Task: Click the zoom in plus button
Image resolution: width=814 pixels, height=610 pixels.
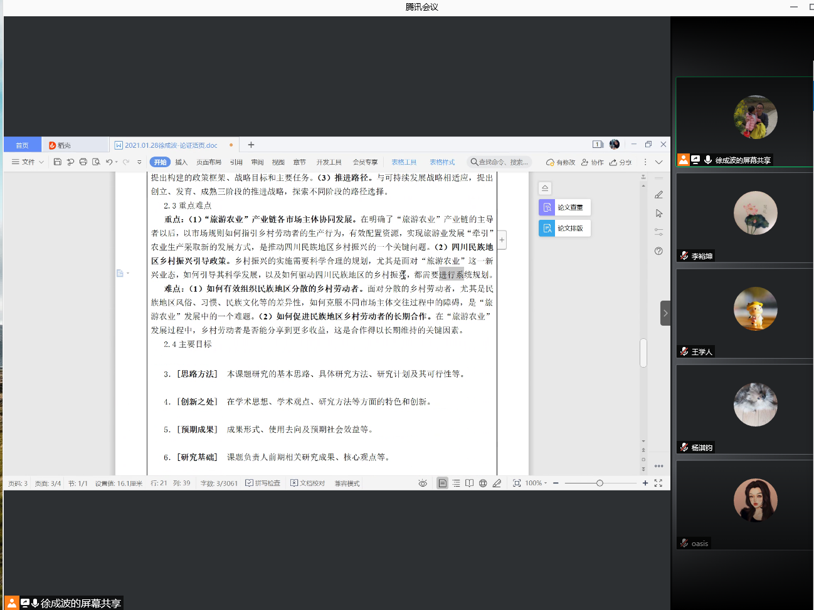Action: 645,483
